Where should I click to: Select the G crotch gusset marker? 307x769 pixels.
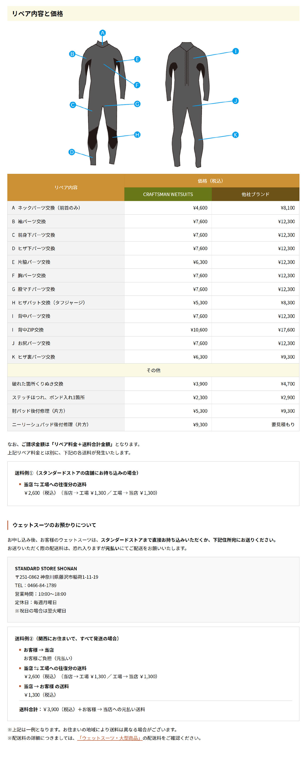click(x=137, y=104)
